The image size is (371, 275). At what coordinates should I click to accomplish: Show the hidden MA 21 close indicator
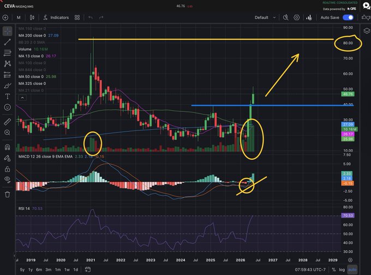click(x=31, y=91)
